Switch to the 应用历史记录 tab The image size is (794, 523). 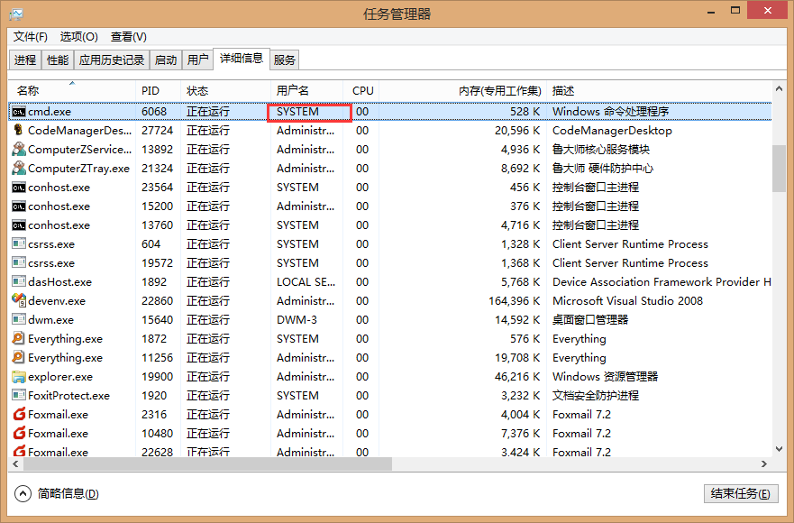point(112,60)
